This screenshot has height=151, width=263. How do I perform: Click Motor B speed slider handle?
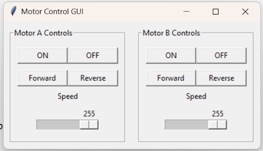coord(217,125)
